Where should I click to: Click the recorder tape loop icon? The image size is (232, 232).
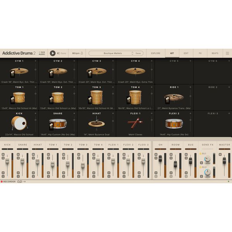pos(19,182)
